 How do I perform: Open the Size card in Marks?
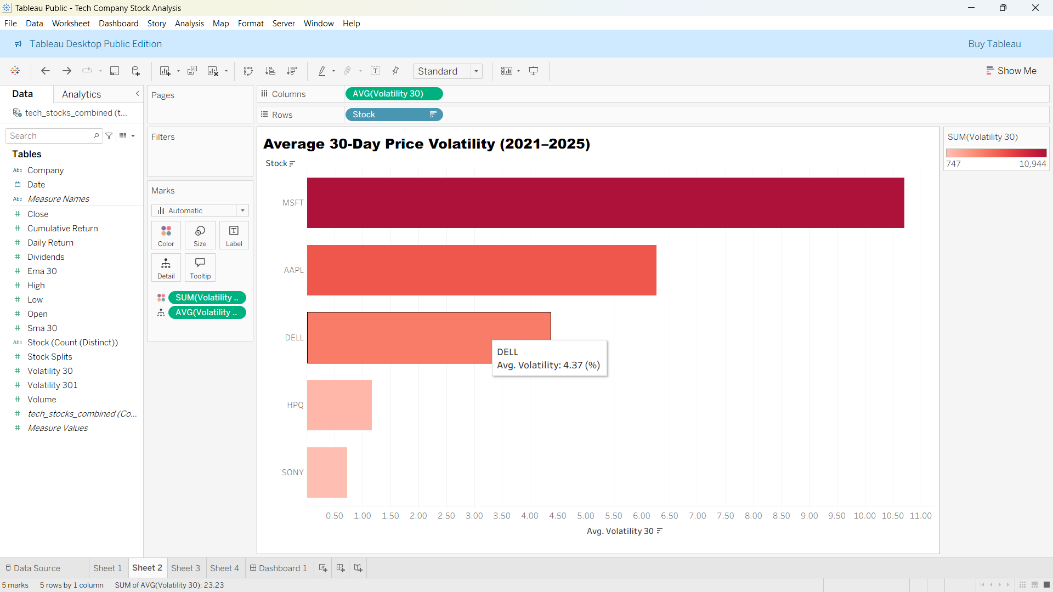tap(200, 236)
